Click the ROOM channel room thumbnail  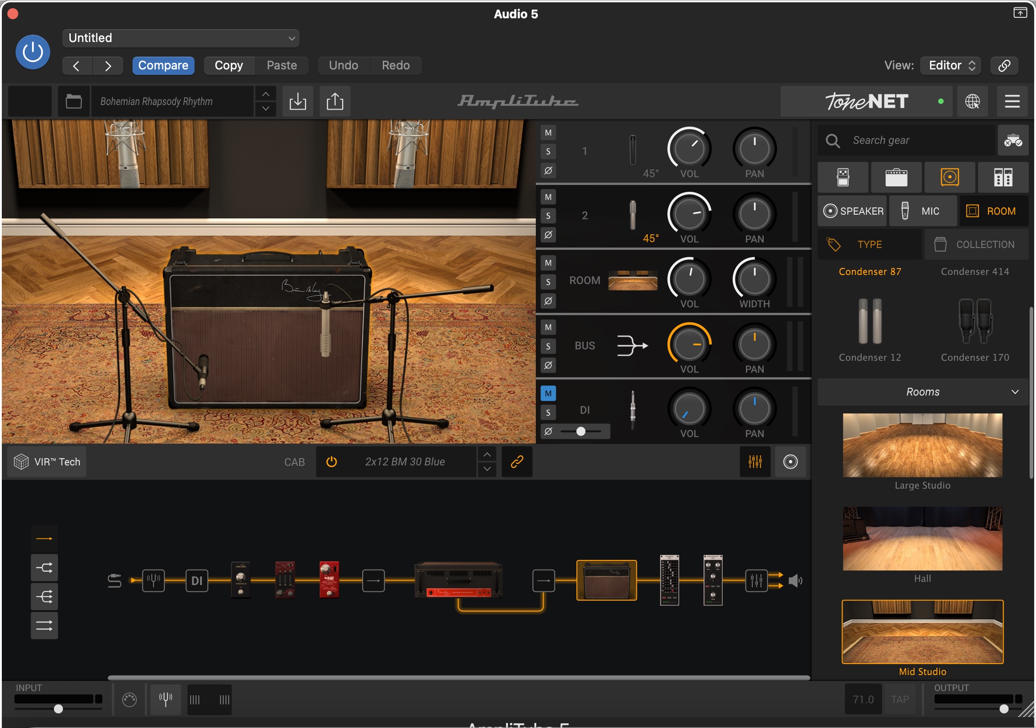[633, 280]
